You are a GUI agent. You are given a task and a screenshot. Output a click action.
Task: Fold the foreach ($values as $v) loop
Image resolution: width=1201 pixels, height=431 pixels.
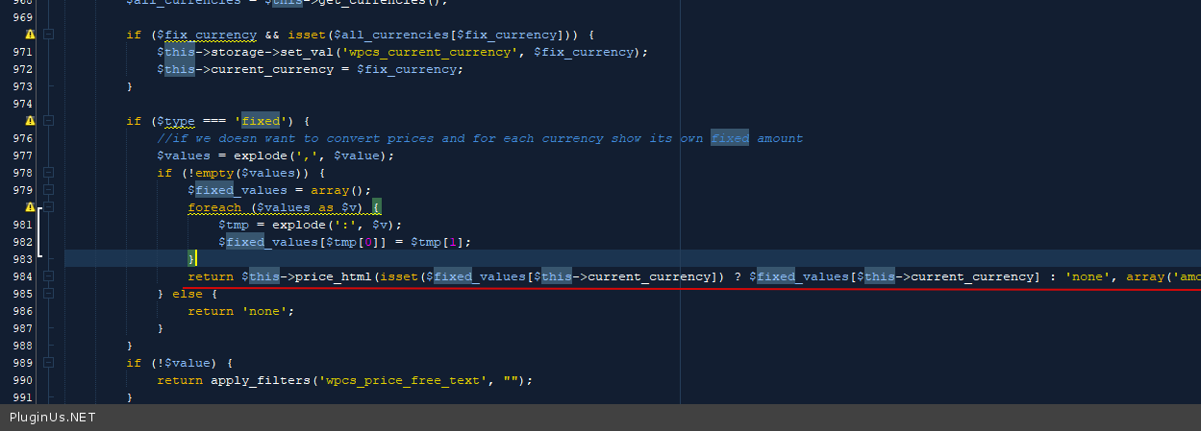48,207
